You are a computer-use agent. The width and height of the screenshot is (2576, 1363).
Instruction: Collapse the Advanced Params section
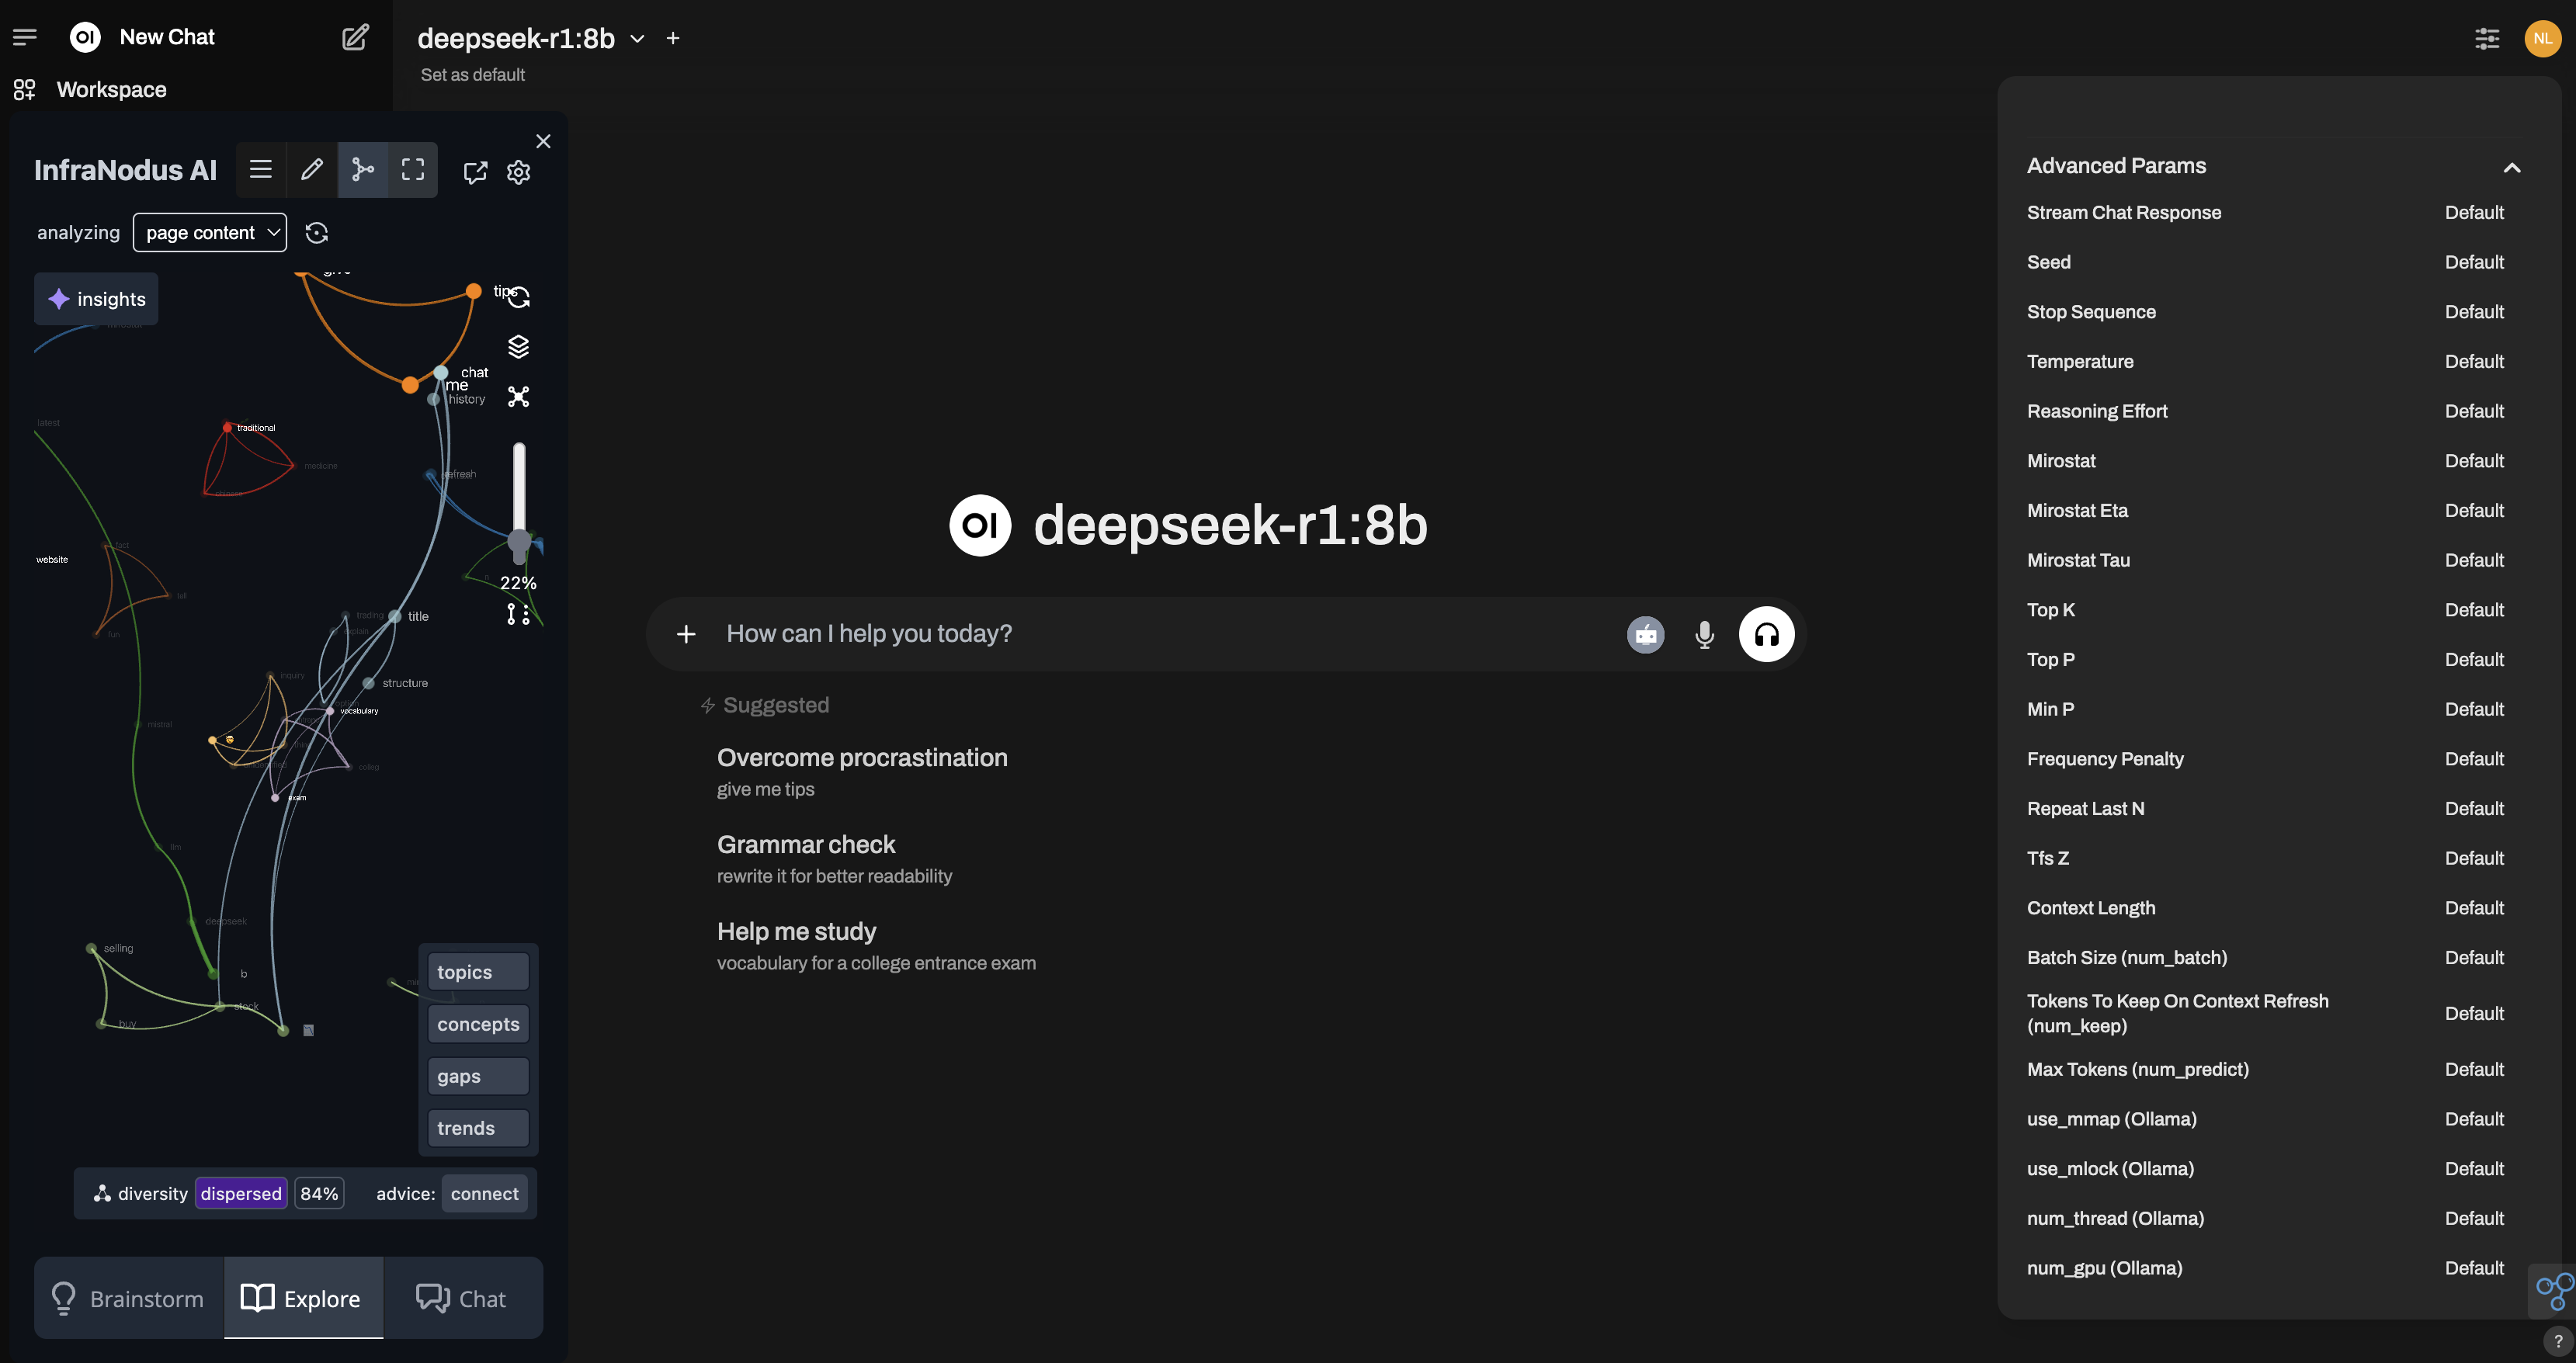point(2511,167)
